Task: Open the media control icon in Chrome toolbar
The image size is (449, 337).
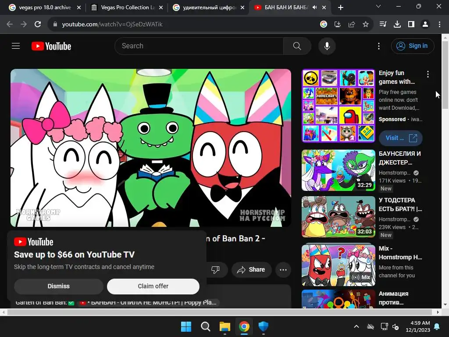Action: click(x=383, y=25)
